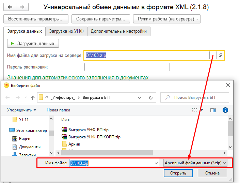Screen dimensions: 240x183
Task: Click the folder icon in address bar
Action: pos(41,97)
